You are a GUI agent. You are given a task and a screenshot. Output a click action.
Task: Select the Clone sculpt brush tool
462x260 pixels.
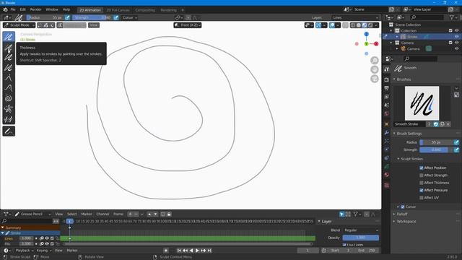pyautogui.click(x=9, y=119)
